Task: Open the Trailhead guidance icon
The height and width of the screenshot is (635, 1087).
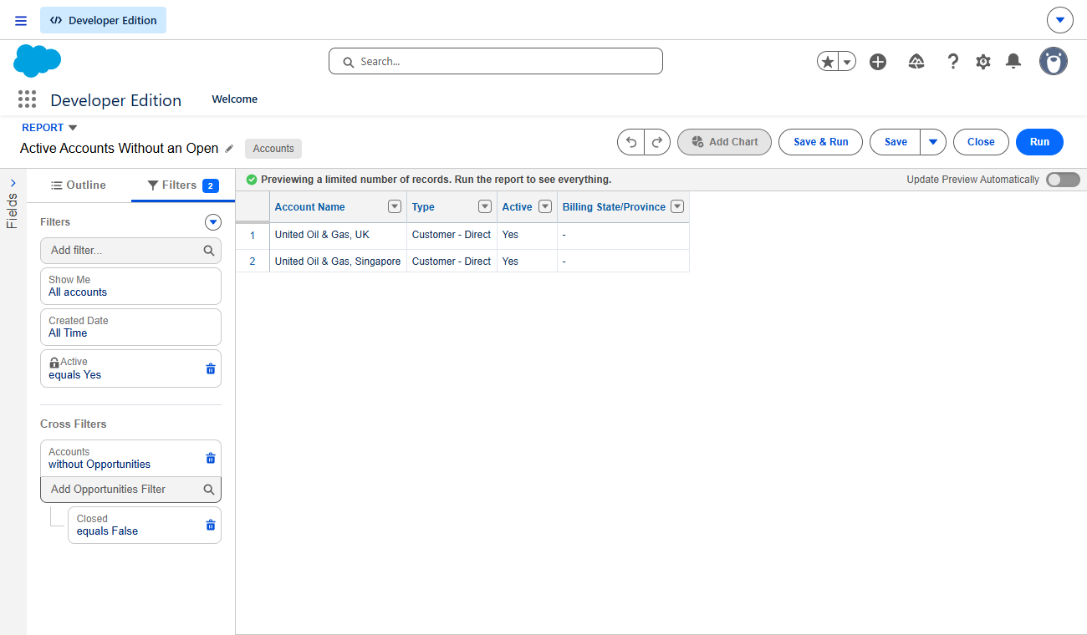Action: point(916,61)
